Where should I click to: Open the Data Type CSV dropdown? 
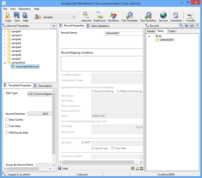point(40,94)
